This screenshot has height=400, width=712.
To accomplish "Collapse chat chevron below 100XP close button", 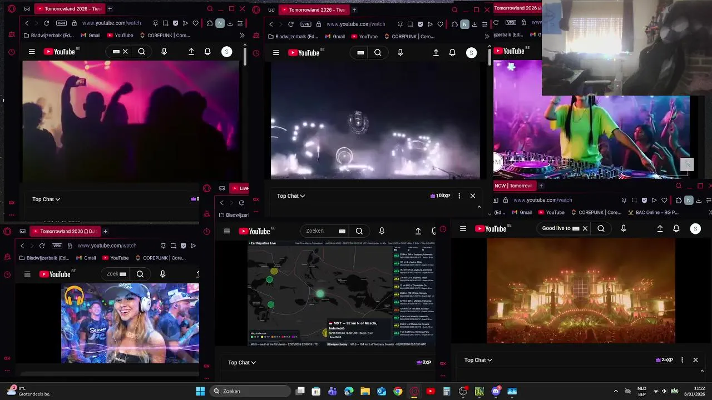I will (479, 207).
